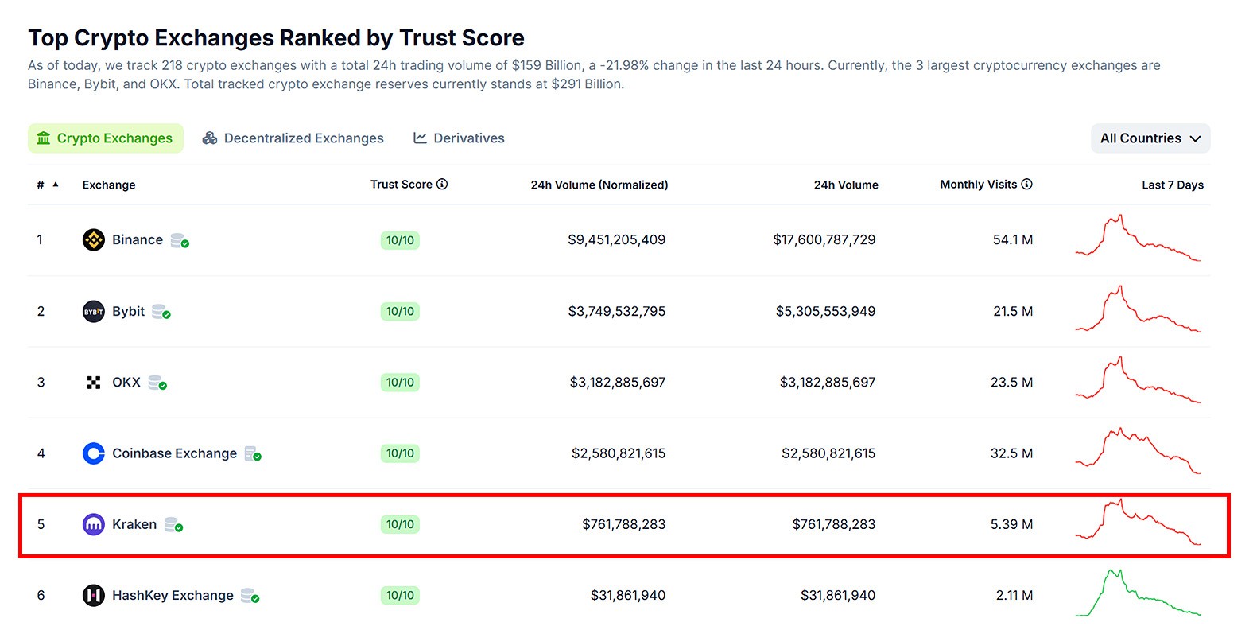The width and height of the screenshot is (1253, 626).
Task: Click the HashKey Exchange logo icon
Action: click(94, 596)
